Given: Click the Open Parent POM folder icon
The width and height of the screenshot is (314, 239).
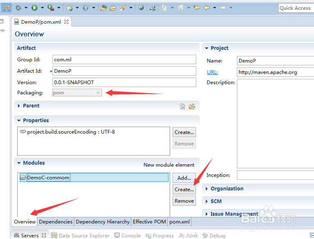Looking at the screenshot, I should pyautogui.click(x=192, y=106).
